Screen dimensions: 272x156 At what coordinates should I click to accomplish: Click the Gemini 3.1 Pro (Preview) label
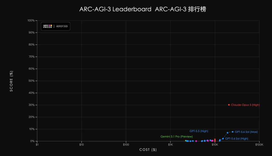176,136
